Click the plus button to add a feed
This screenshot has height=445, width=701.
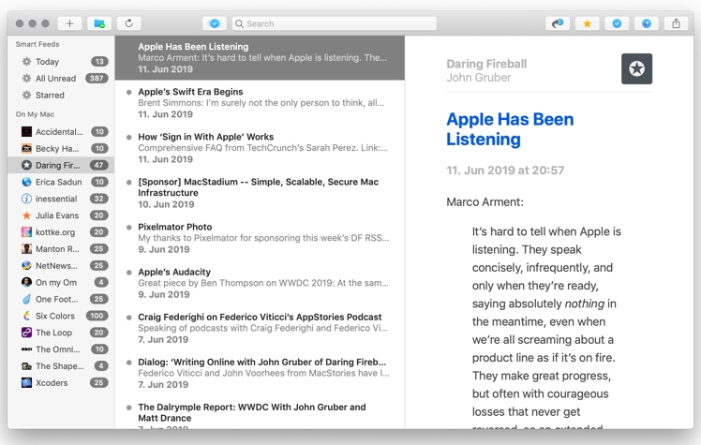tap(69, 23)
